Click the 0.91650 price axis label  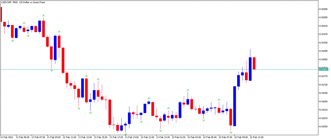pos(323,101)
